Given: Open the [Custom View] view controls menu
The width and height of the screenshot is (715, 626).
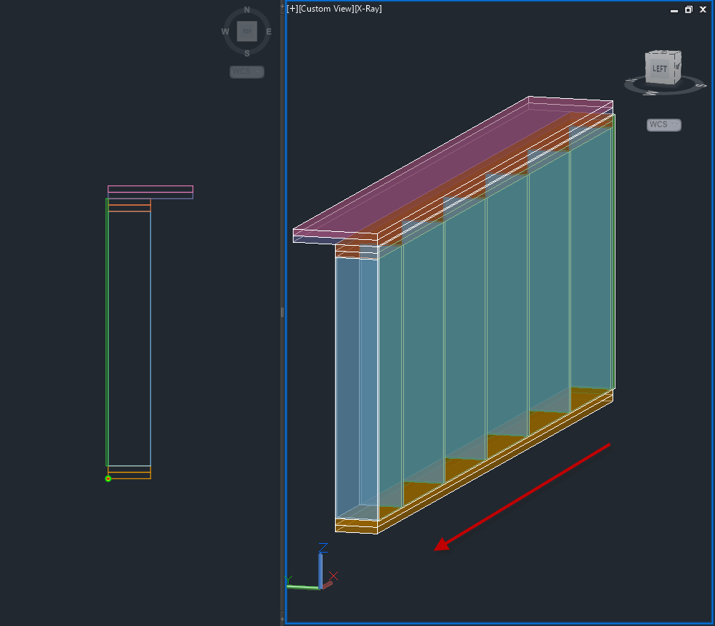Looking at the screenshot, I should point(326,9).
